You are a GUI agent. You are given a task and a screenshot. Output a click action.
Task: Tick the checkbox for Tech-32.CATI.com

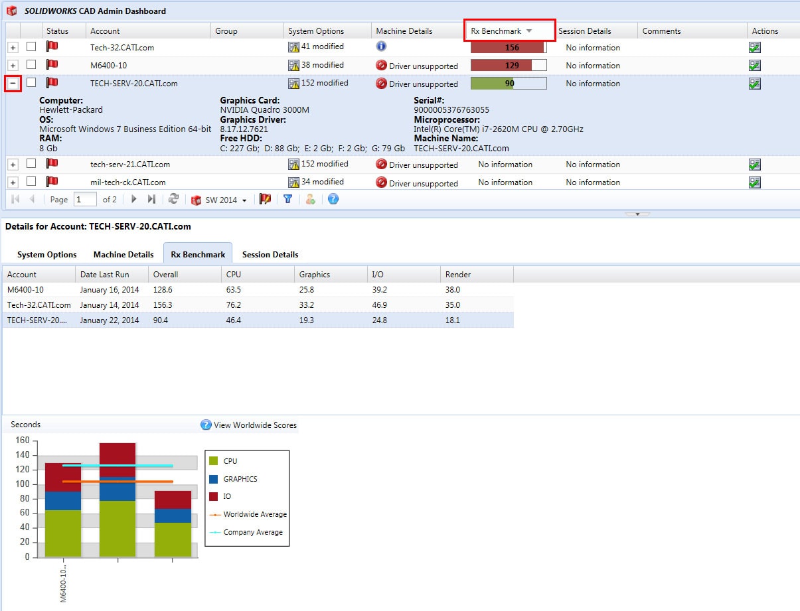click(x=31, y=46)
